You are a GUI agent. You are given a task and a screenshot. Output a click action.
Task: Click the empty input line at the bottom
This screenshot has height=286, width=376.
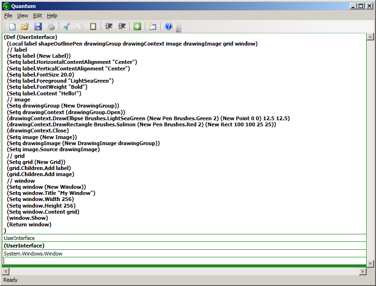click(184, 261)
